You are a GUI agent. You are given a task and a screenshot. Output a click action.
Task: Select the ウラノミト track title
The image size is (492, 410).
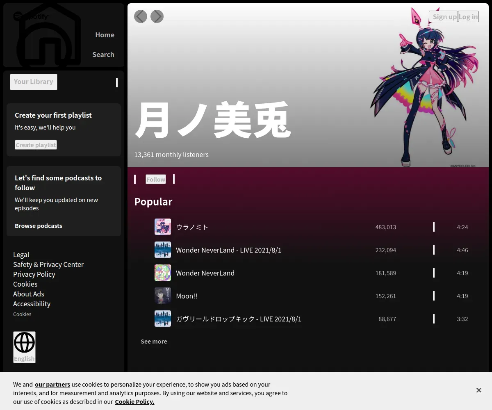click(x=192, y=227)
